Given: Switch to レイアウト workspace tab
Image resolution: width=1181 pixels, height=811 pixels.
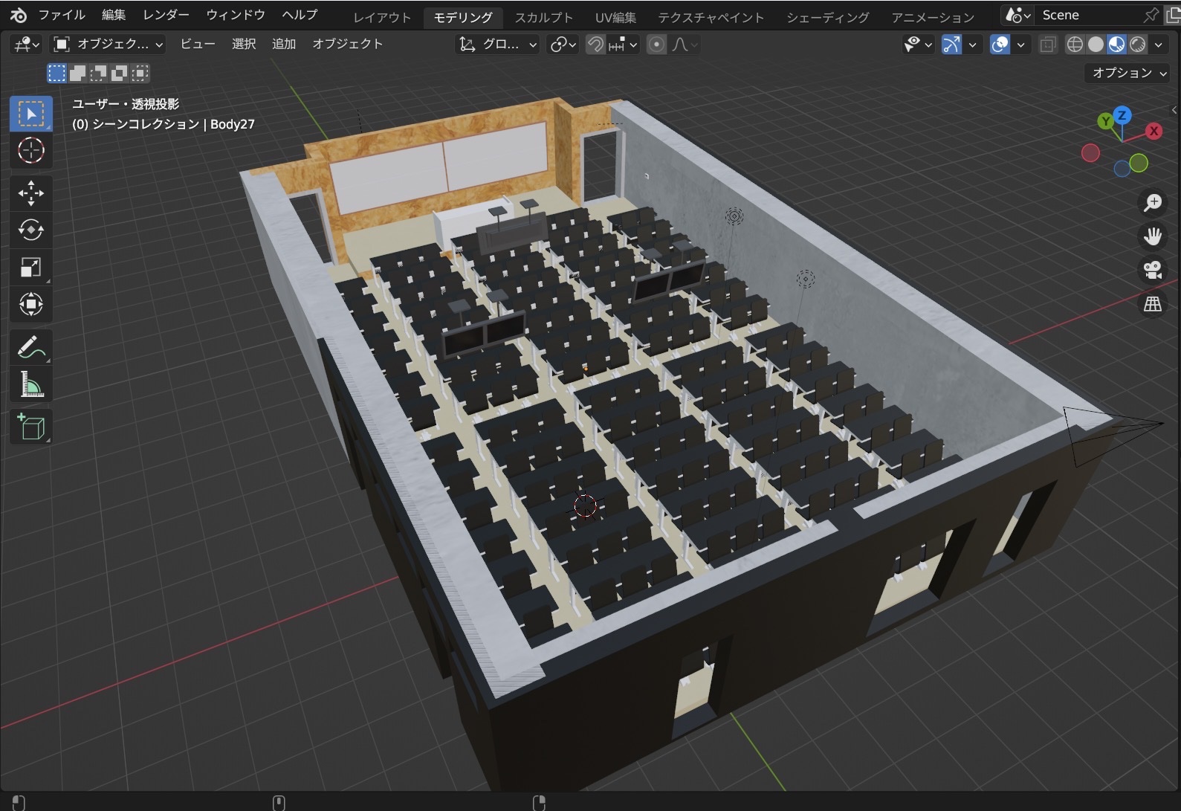Looking at the screenshot, I should [x=382, y=17].
